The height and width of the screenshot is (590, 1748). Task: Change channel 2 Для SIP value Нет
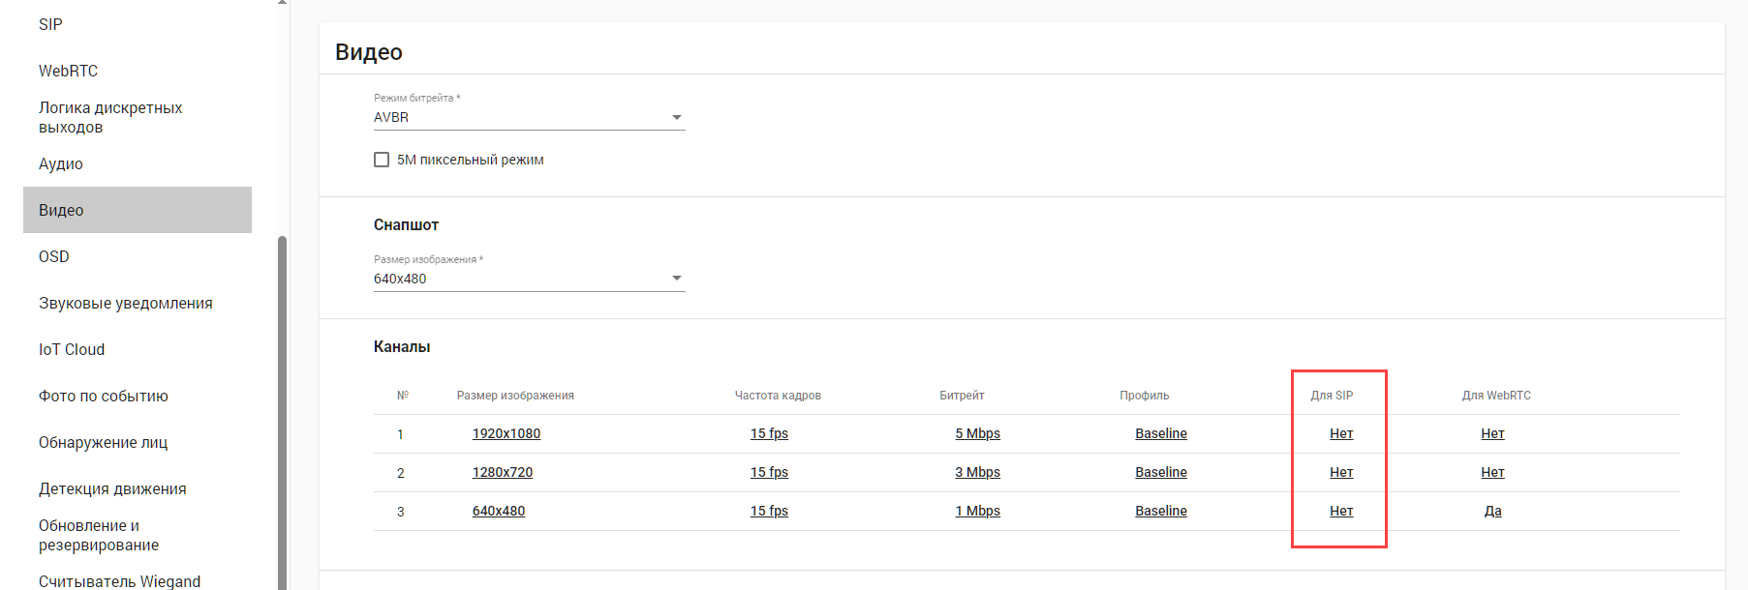1341,472
